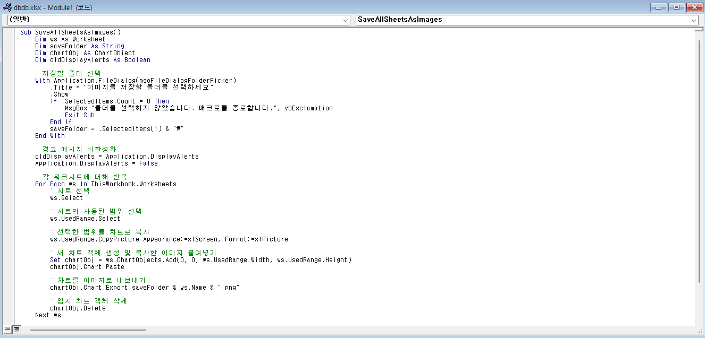The height and width of the screenshot is (338, 705).
Task: Click the 'chartObj.Delete' line
Action: click(78, 308)
